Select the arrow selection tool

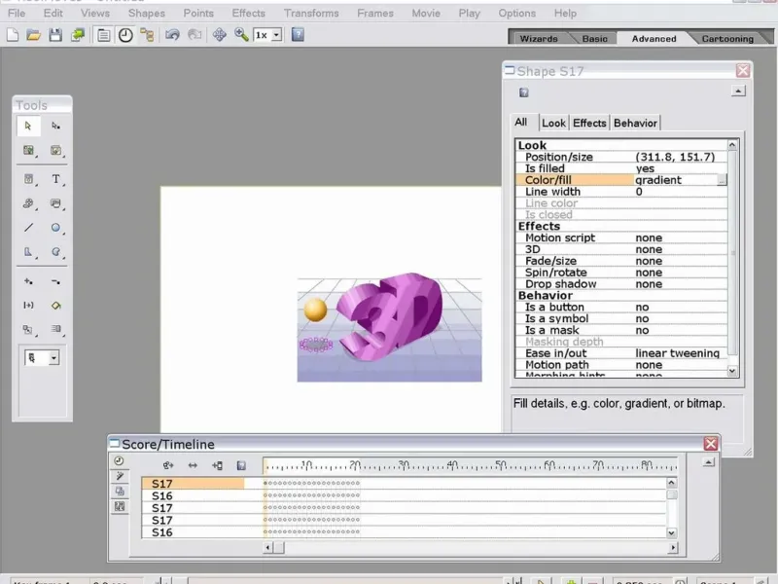[28, 126]
